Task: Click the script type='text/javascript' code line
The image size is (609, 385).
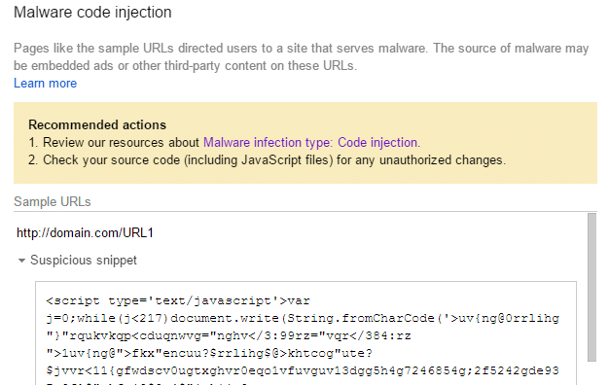Action: [178, 300]
